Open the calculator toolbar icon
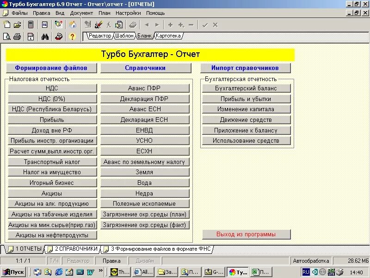370x278 pixels. (31, 25)
